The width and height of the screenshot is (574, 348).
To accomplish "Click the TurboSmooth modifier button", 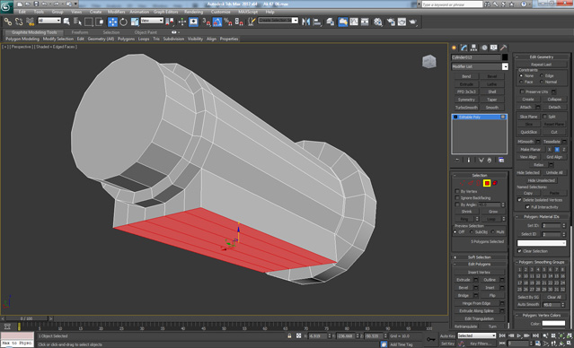I will (x=466, y=108).
